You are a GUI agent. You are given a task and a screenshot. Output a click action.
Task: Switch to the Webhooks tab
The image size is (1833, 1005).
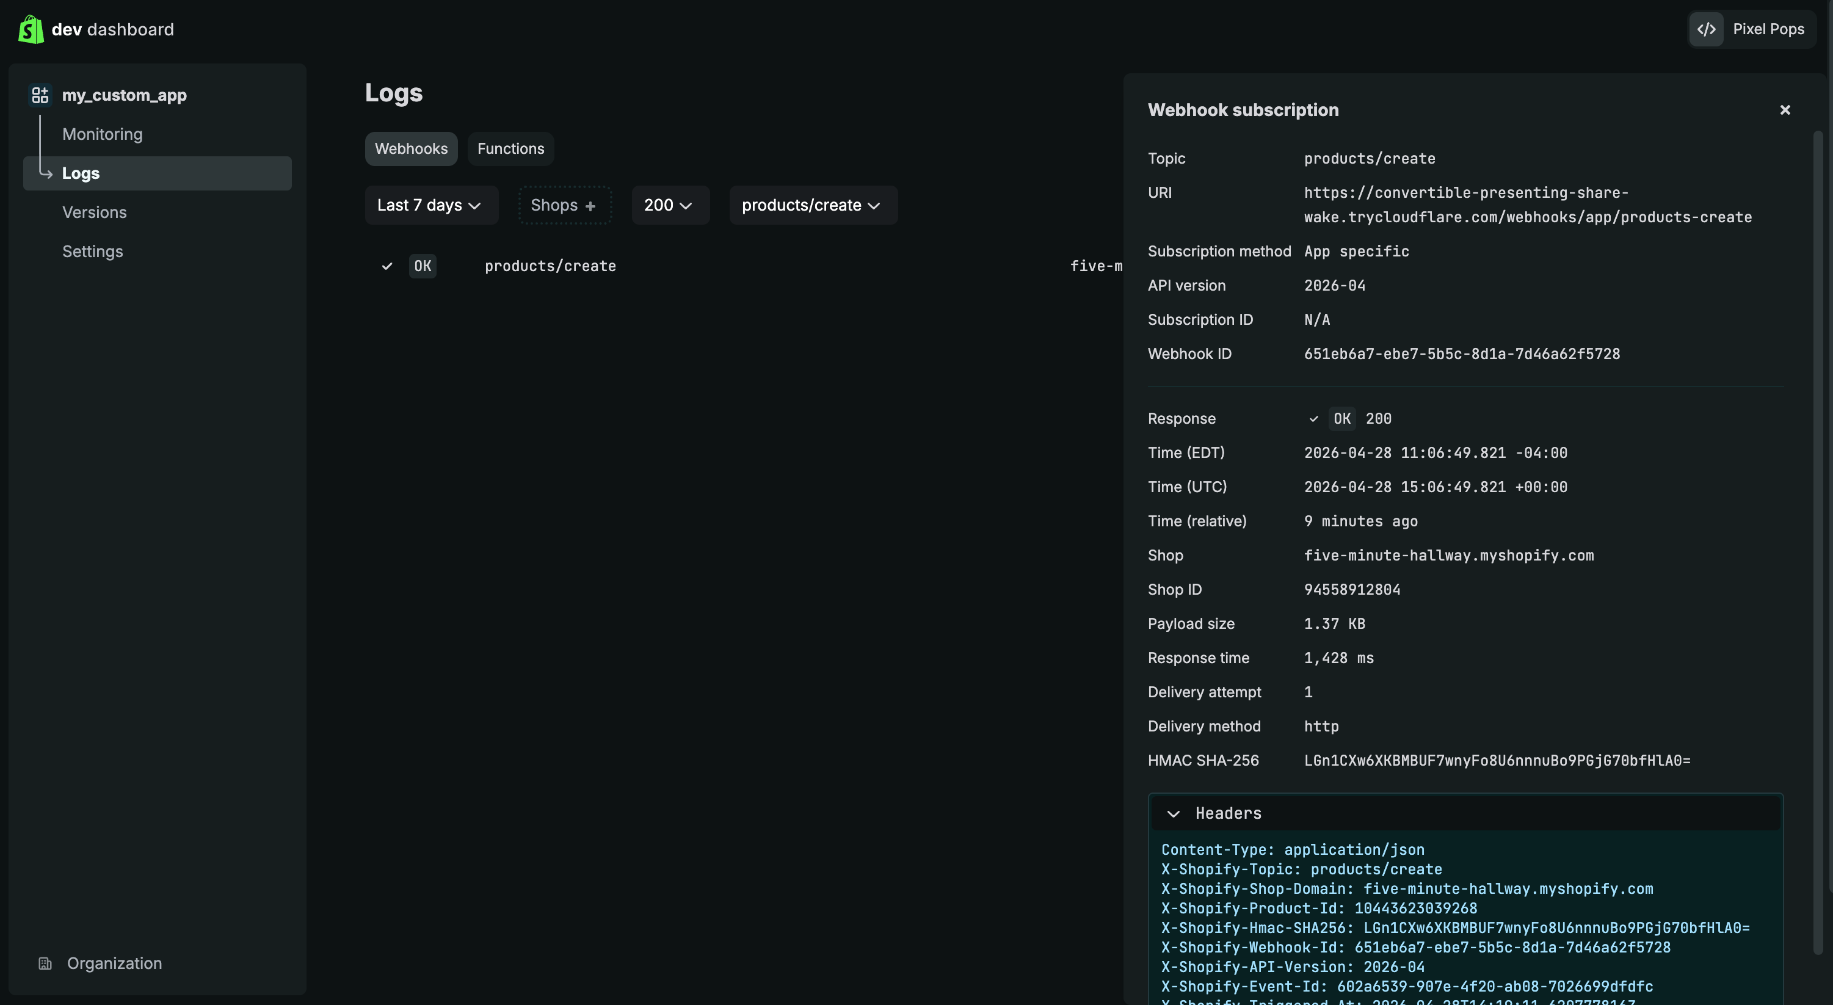412,149
